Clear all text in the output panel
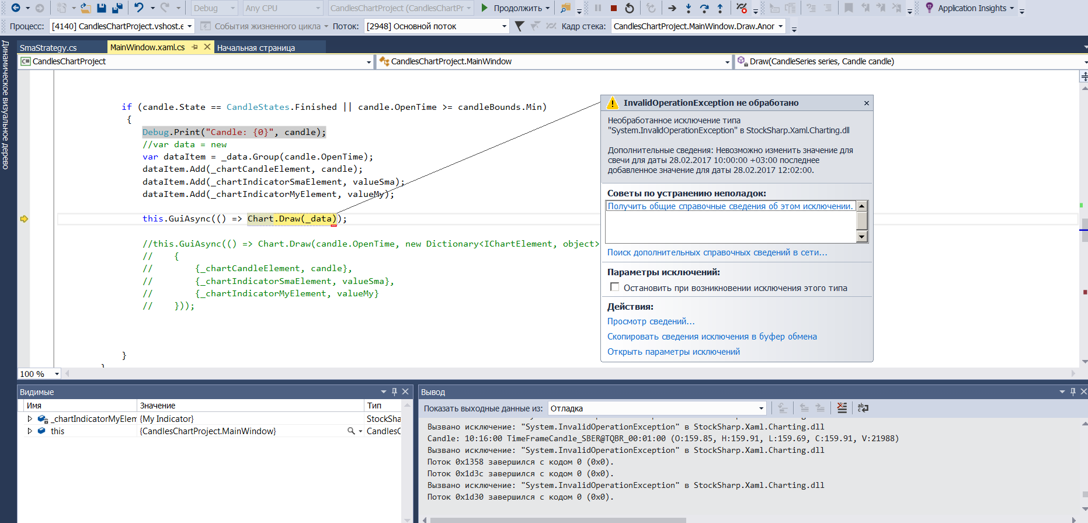This screenshot has height=523, width=1088. (x=842, y=408)
